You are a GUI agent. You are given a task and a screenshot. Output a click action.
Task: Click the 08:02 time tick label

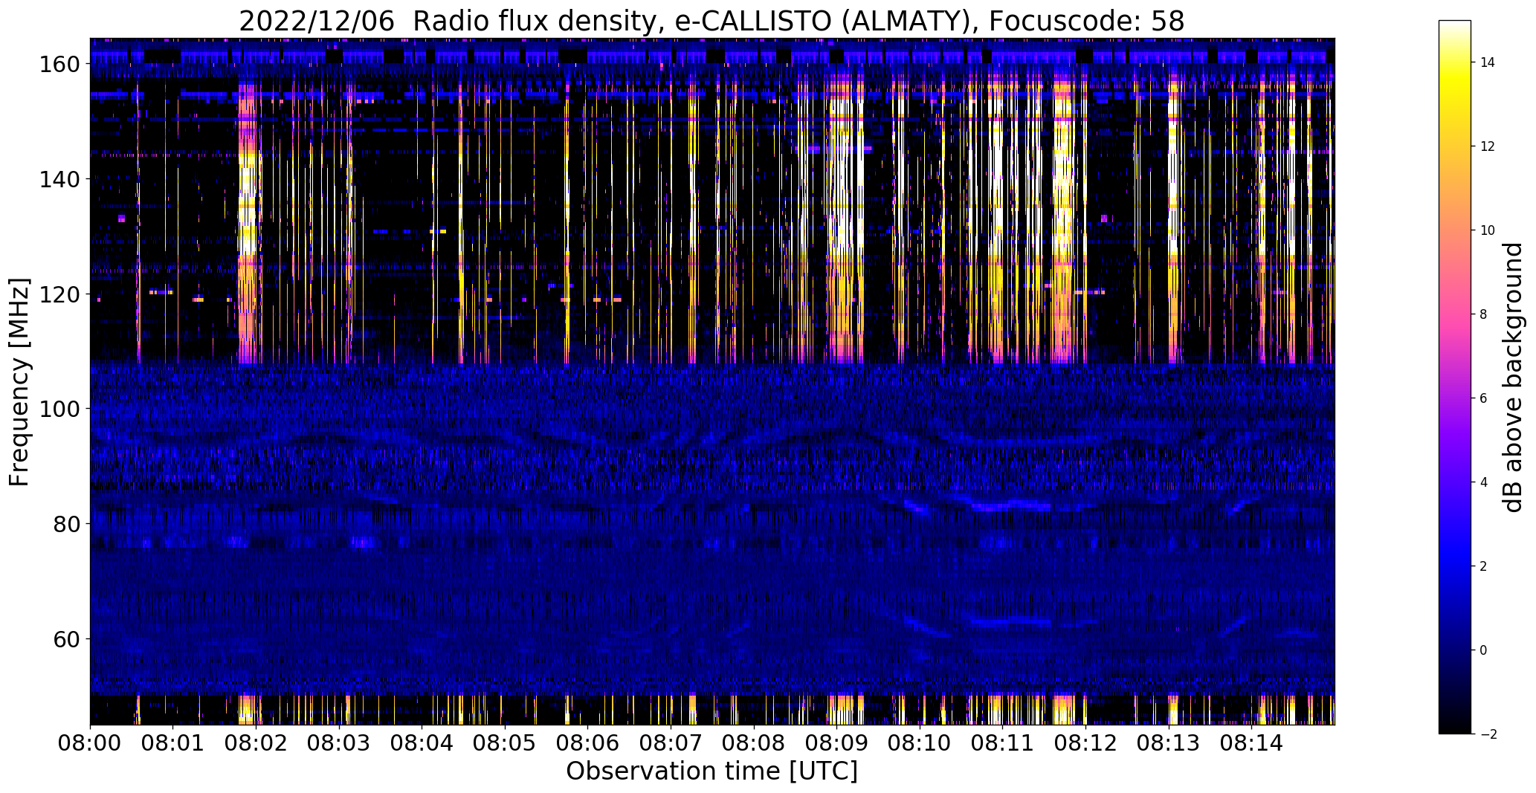click(256, 742)
